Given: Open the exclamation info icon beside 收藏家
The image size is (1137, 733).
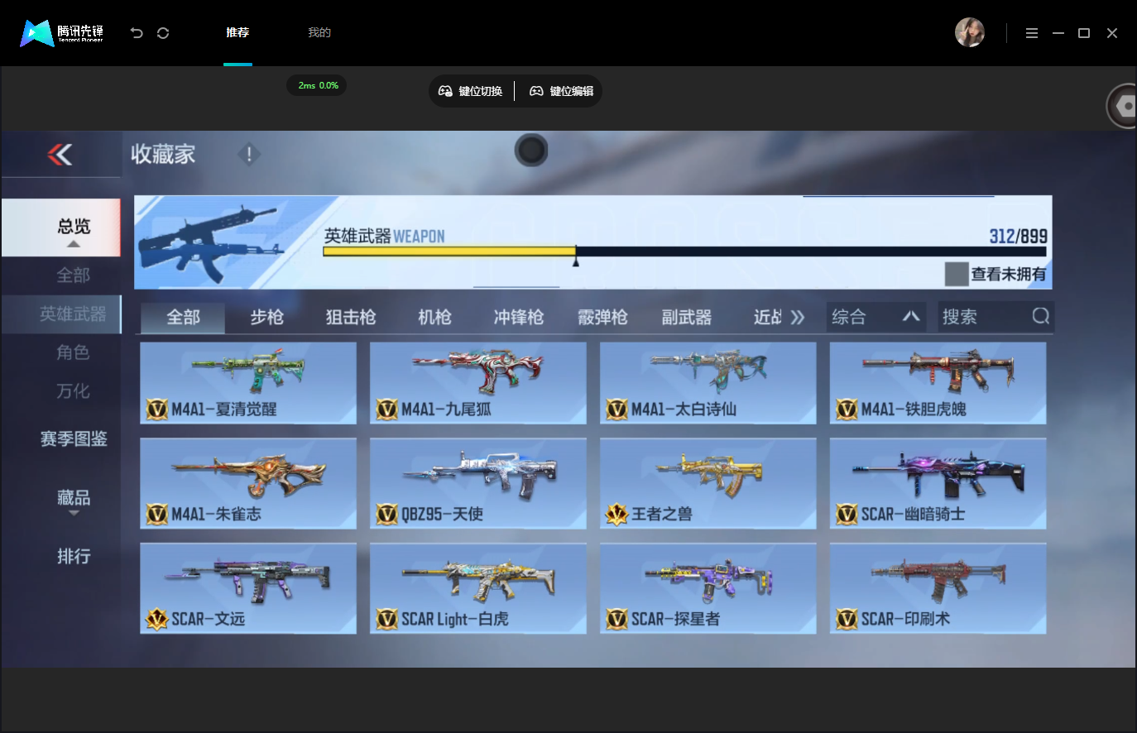Looking at the screenshot, I should (x=248, y=154).
